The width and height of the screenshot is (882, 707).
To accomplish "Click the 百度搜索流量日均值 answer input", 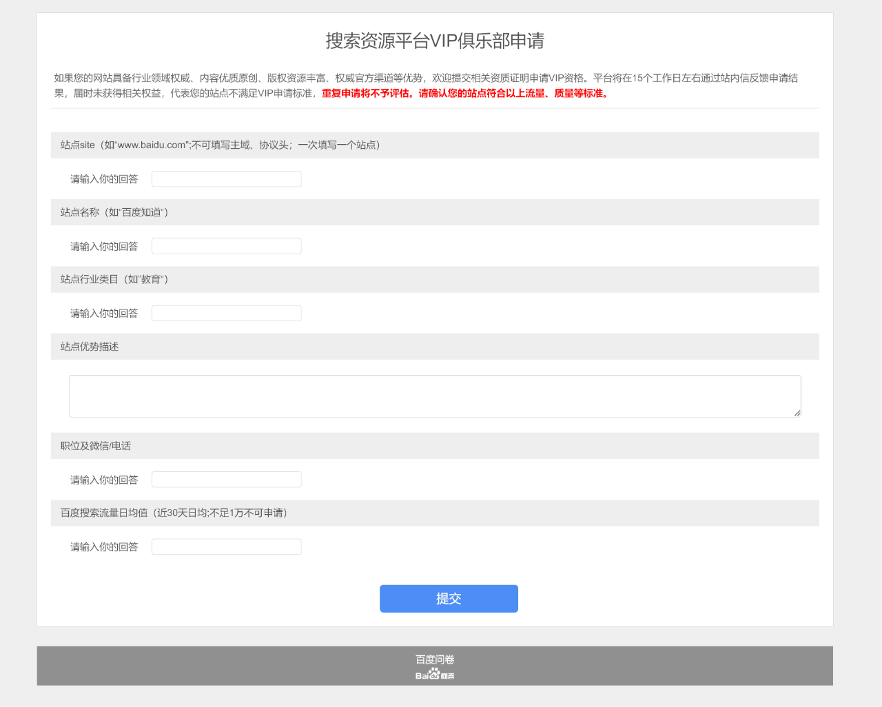I will 226,546.
